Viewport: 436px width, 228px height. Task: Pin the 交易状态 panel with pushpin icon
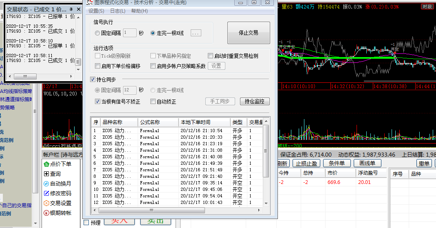[71, 9]
